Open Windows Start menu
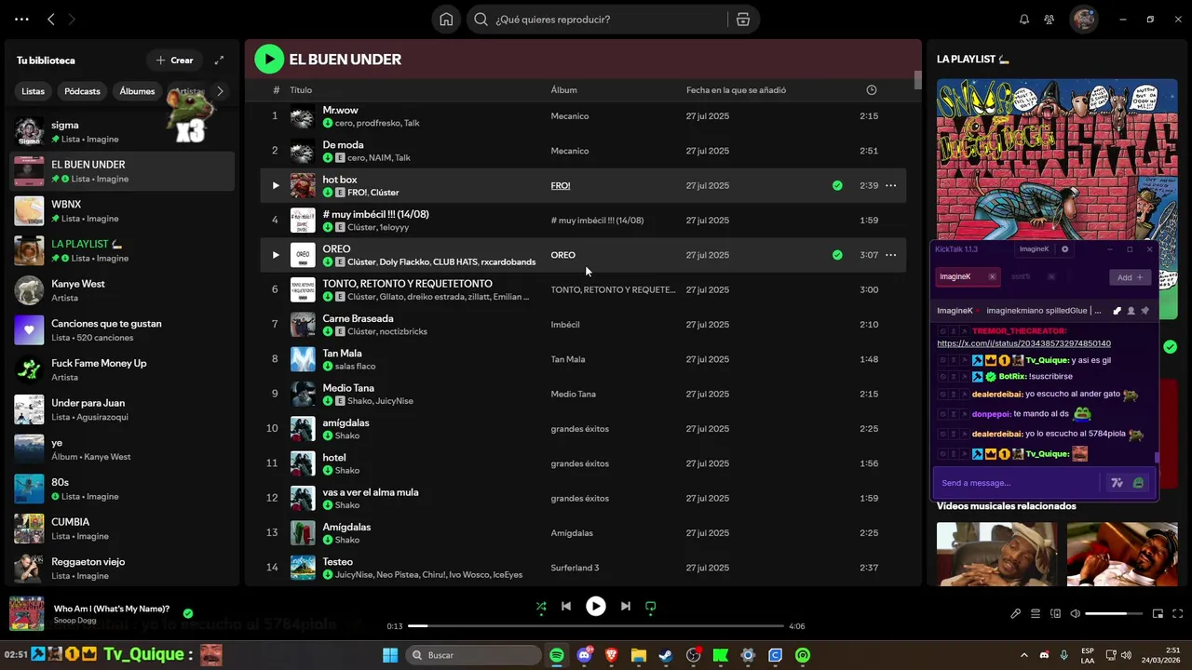 click(x=390, y=655)
